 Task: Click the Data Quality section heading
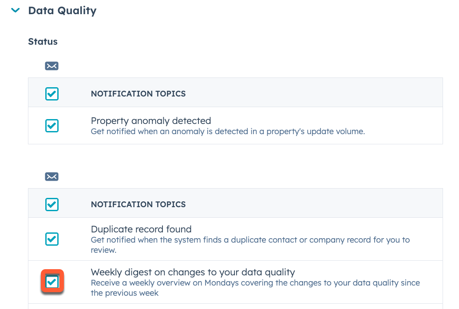62,10
